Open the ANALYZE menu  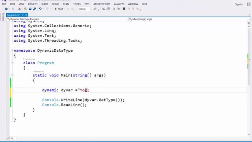(x=119, y=4)
